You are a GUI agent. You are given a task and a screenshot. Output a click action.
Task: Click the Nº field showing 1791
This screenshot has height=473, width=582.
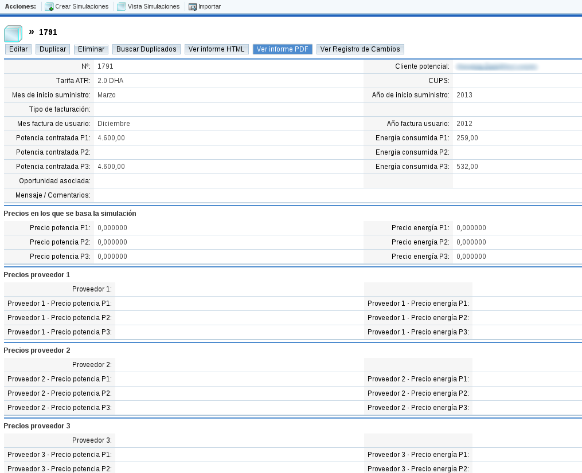[x=105, y=66]
